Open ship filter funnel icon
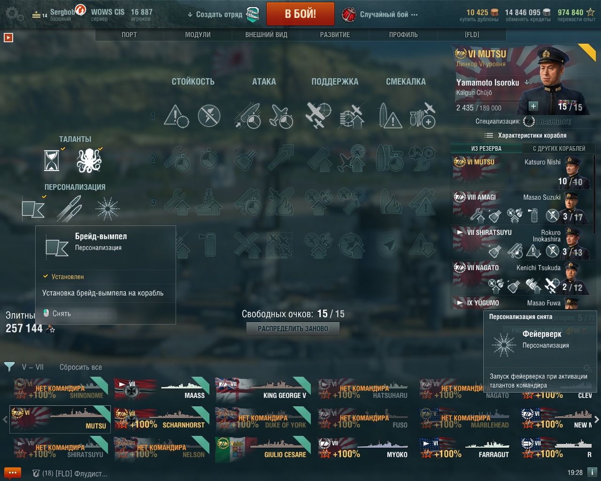 pyautogui.click(x=9, y=367)
